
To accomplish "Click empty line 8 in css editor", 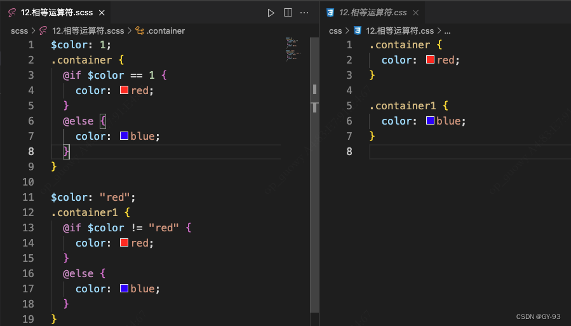I will point(470,151).
